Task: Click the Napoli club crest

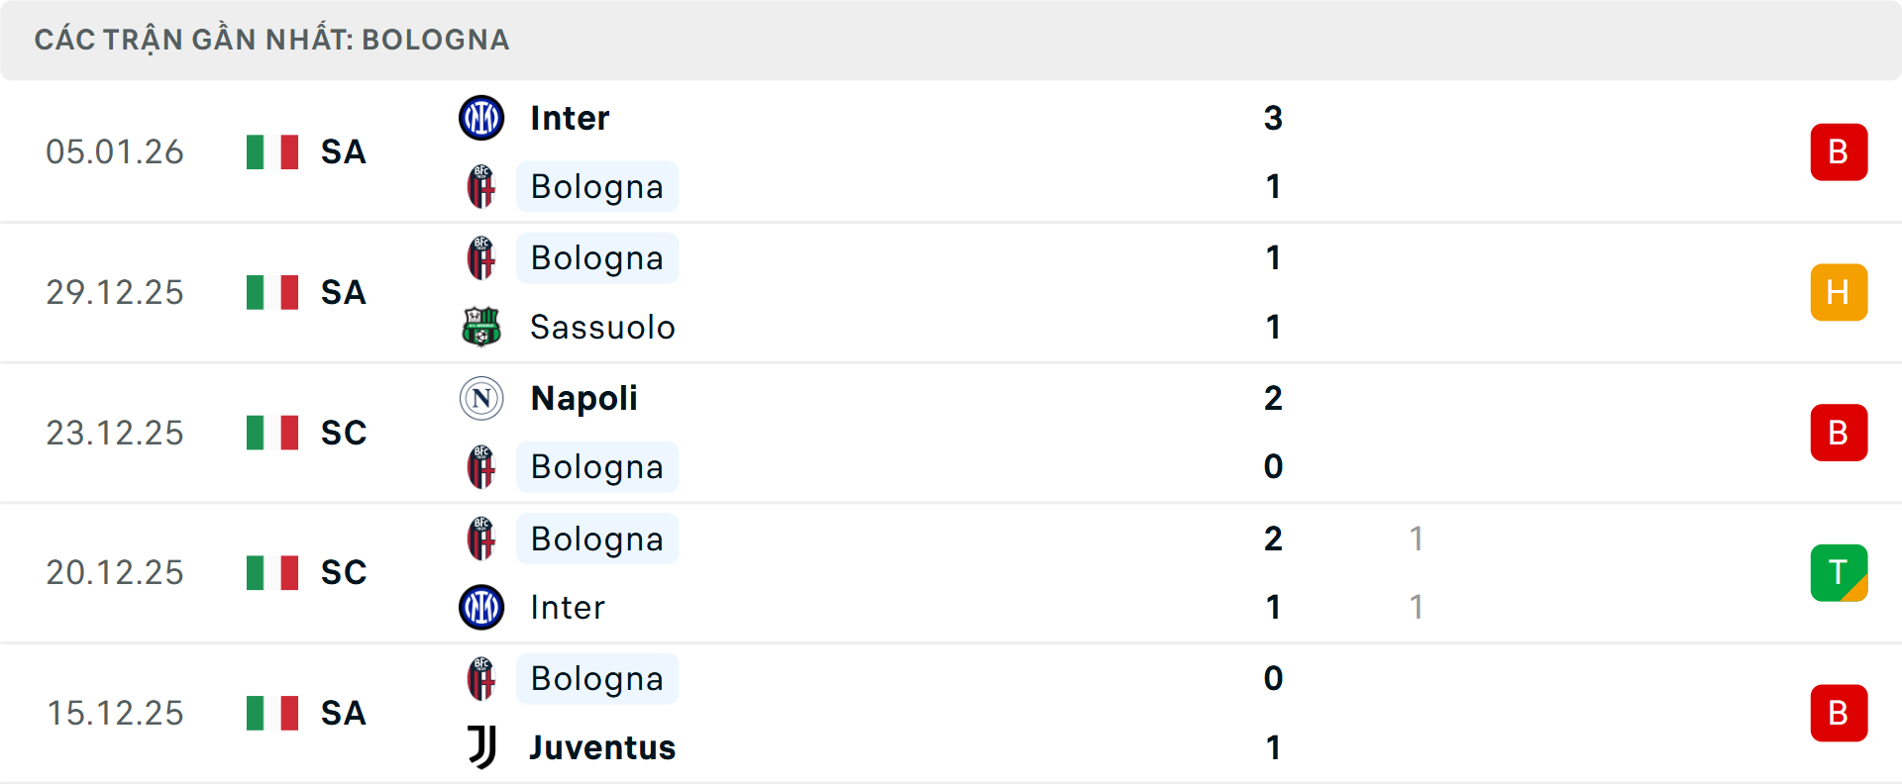Action: pos(481,398)
